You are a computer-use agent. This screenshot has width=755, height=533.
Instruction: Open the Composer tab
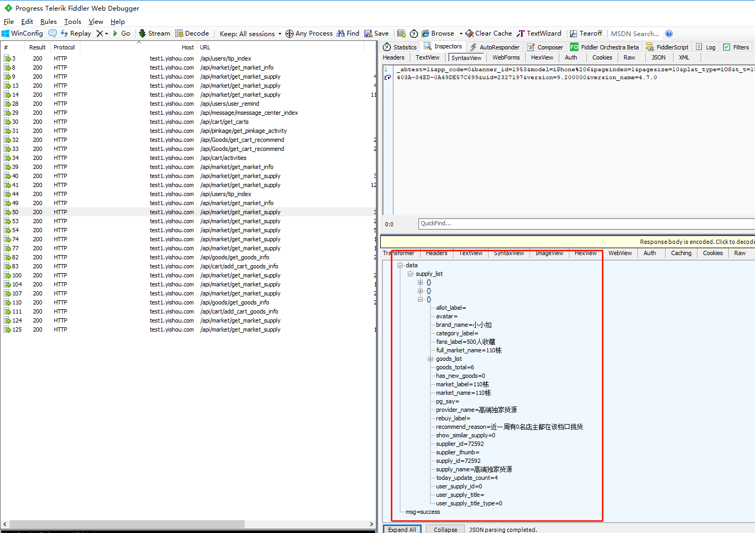[545, 47]
